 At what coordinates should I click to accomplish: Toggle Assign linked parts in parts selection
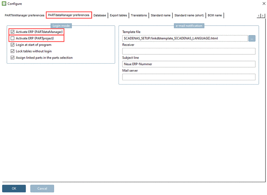(12, 58)
